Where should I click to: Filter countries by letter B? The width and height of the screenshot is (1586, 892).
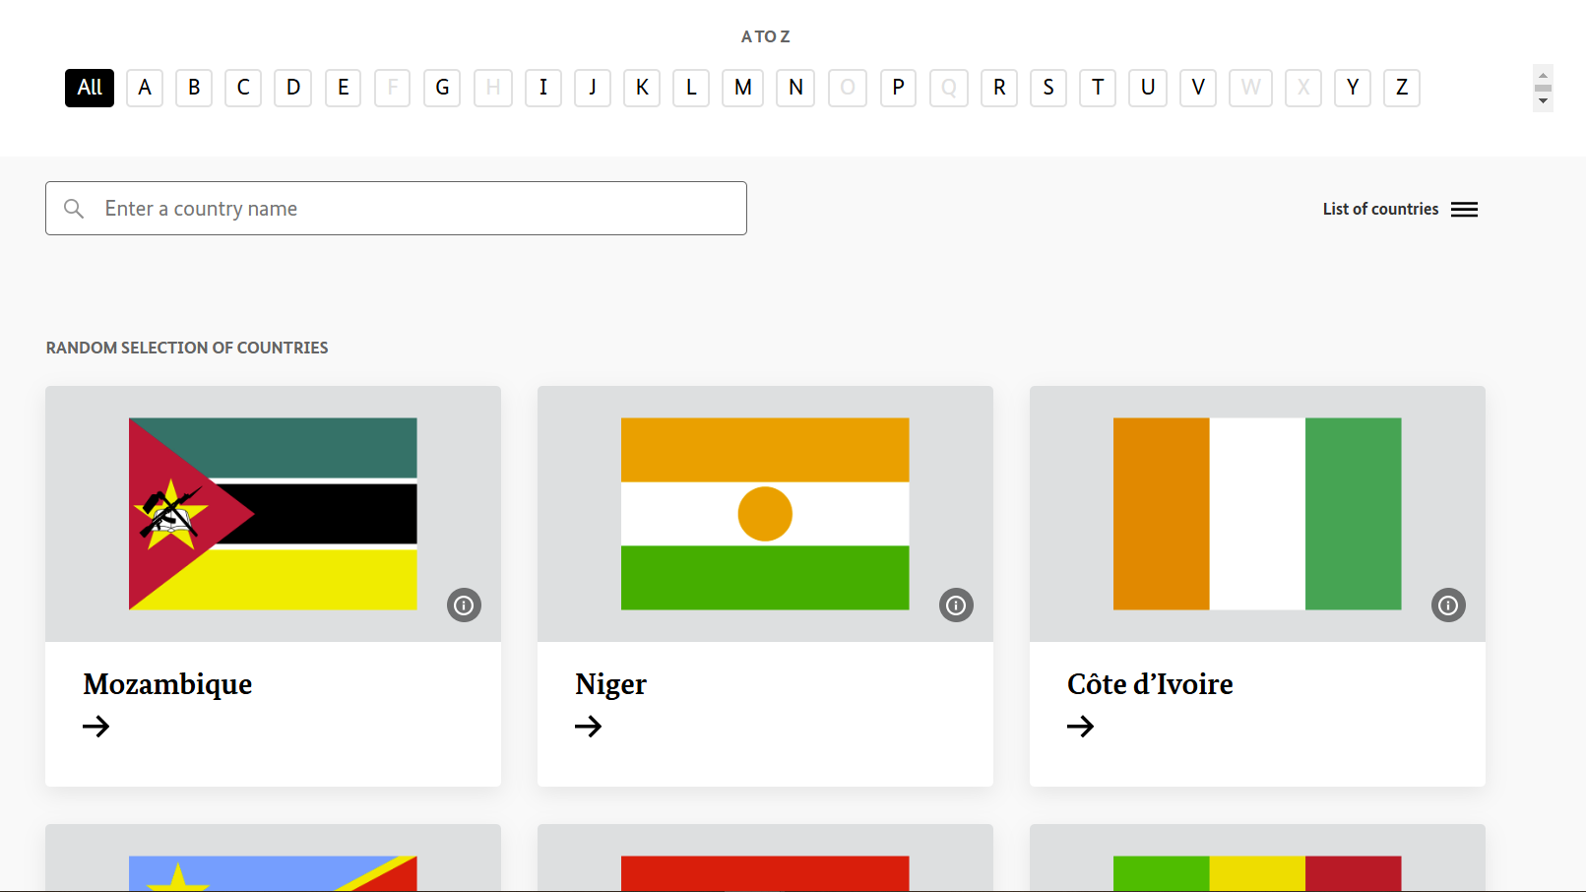pyautogui.click(x=194, y=88)
